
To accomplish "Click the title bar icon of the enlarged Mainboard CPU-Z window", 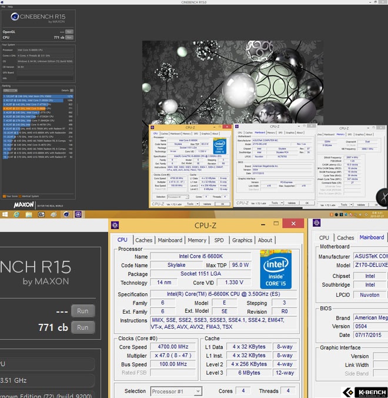I will click(316, 223).
